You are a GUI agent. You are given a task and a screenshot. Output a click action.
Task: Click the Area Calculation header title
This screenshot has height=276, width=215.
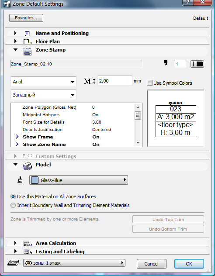[56, 243]
